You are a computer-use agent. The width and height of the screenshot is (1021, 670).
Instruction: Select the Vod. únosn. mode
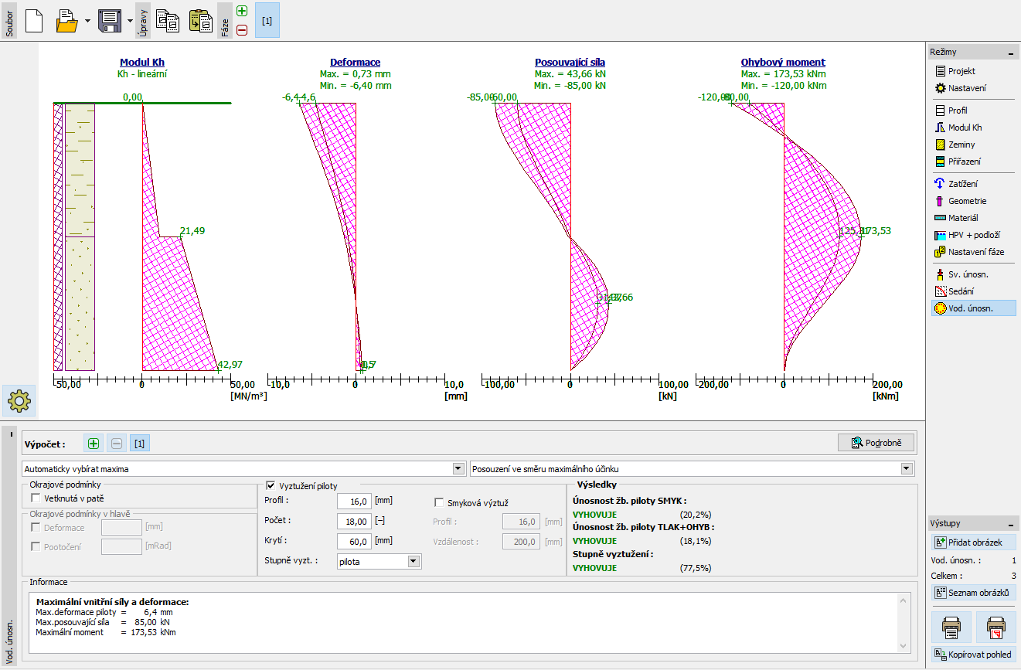972,308
